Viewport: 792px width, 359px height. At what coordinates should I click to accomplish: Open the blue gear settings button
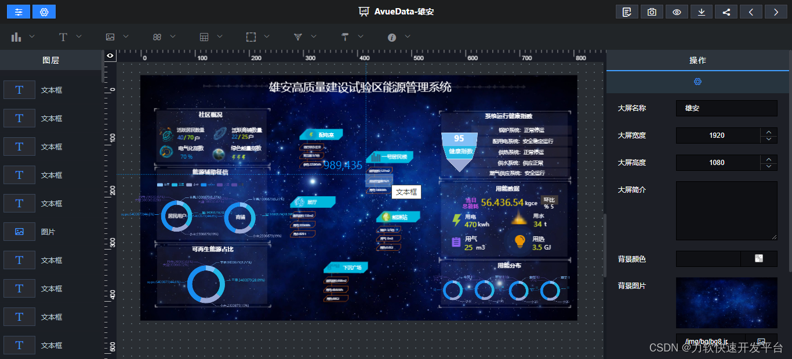[44, 12]
